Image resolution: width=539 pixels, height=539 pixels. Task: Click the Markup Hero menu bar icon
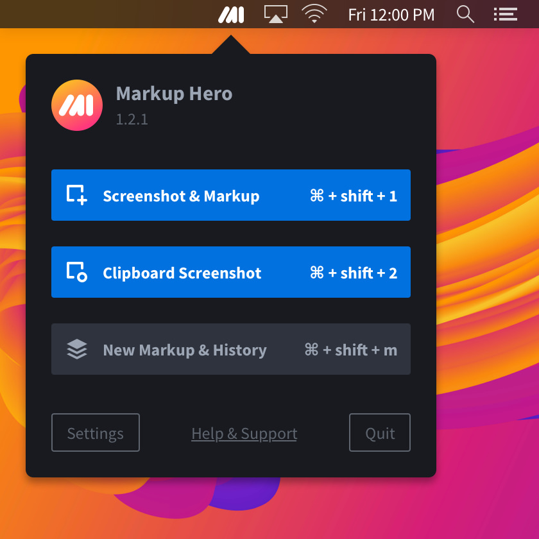pyautogui.click(x=231, y=14)
